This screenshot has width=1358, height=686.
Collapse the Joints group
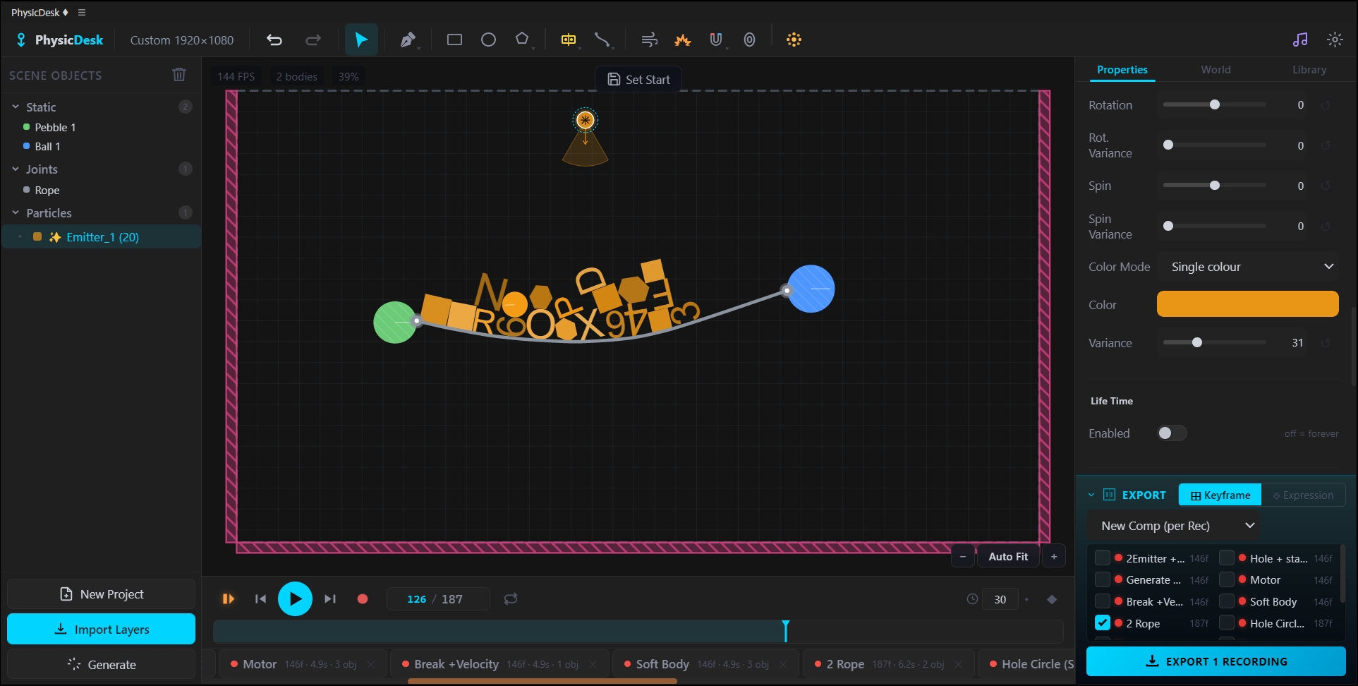click(x=16, y=169)
